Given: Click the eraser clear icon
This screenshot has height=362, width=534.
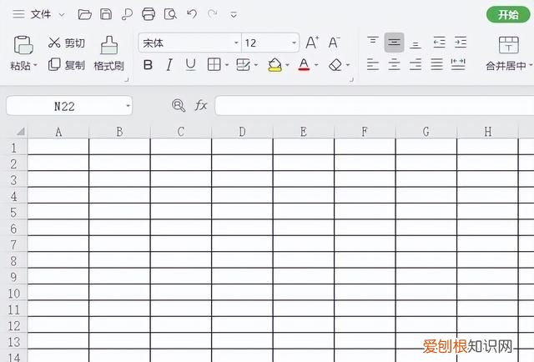Looking at the screenshot, I should click(335, 65).
